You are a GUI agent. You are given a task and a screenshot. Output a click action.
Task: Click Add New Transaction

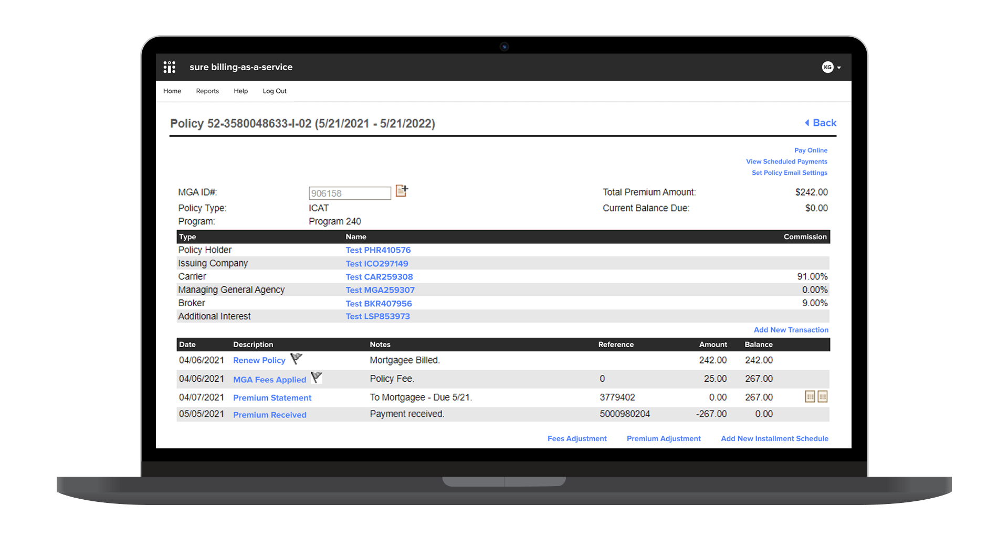[x=791, y=330]
